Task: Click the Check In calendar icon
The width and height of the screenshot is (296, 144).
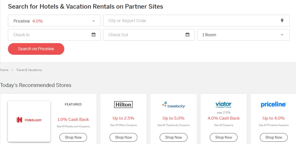Action: pyautogui.click(x=93, y=35)
